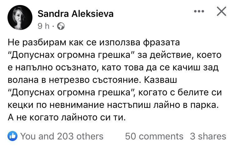Open the "50 comments" link

[154, 136]
